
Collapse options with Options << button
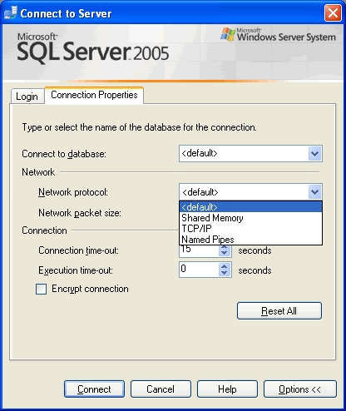coord(300,389)
